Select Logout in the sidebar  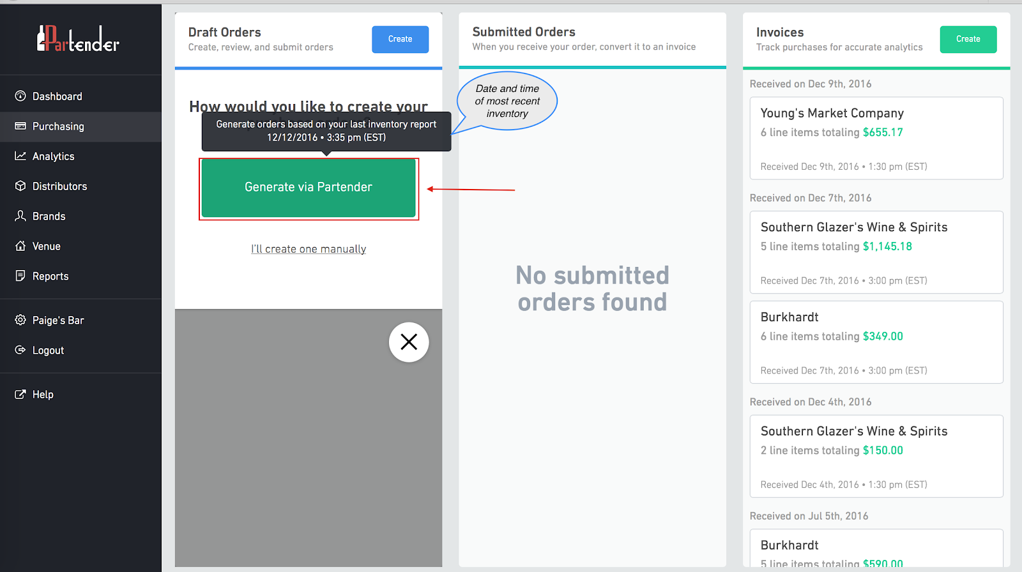click(80, 350)
